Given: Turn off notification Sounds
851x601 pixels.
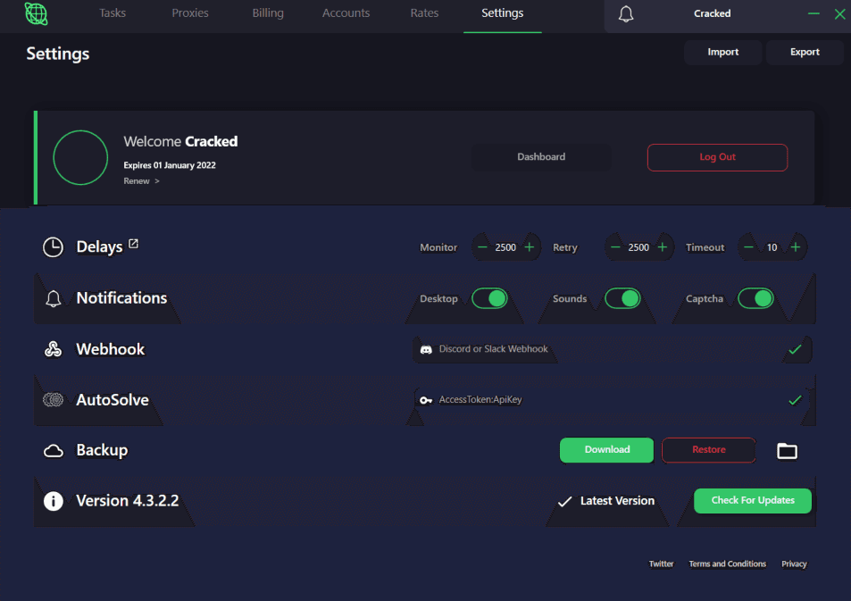Looking at the screenshot, I should (x=622, y=298).
